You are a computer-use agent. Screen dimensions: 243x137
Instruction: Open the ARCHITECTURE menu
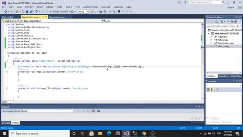[90, 7]
